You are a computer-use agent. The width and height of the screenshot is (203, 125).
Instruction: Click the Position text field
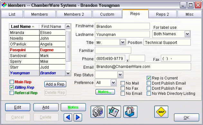[x=167, y=42]
